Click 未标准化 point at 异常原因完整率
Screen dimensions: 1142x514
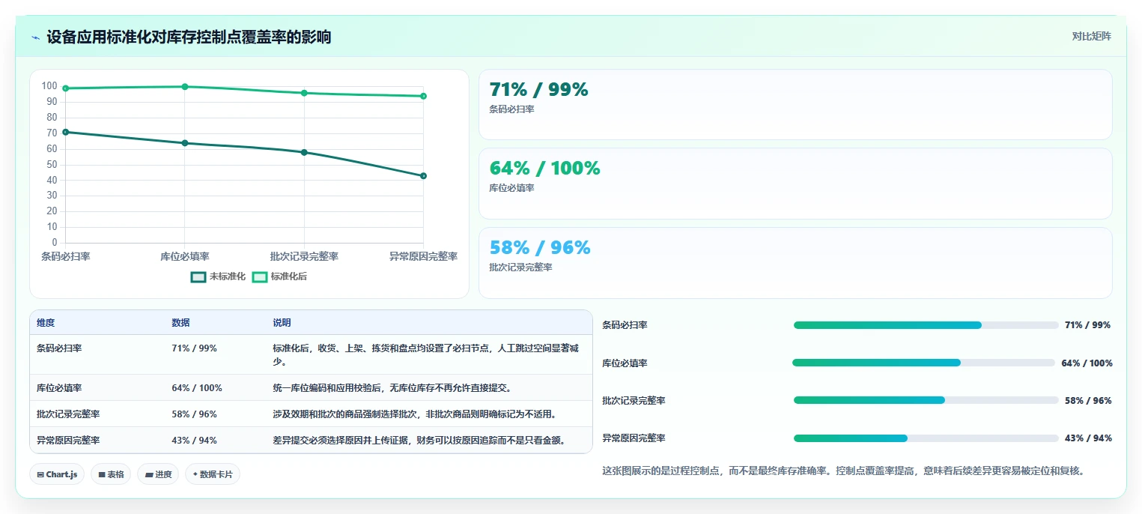pyautogui.click(x=423, y=176)
